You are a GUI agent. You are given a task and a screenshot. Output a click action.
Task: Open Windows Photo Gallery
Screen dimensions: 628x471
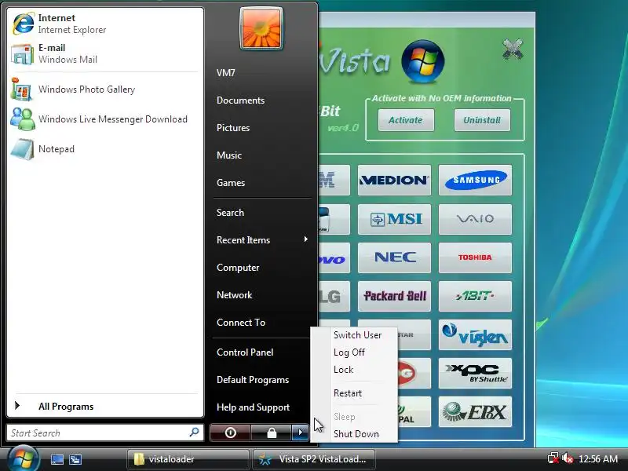coord(105,89)
